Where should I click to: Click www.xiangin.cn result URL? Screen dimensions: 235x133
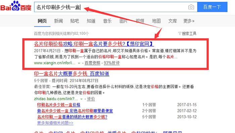click(x=55, y=63)
